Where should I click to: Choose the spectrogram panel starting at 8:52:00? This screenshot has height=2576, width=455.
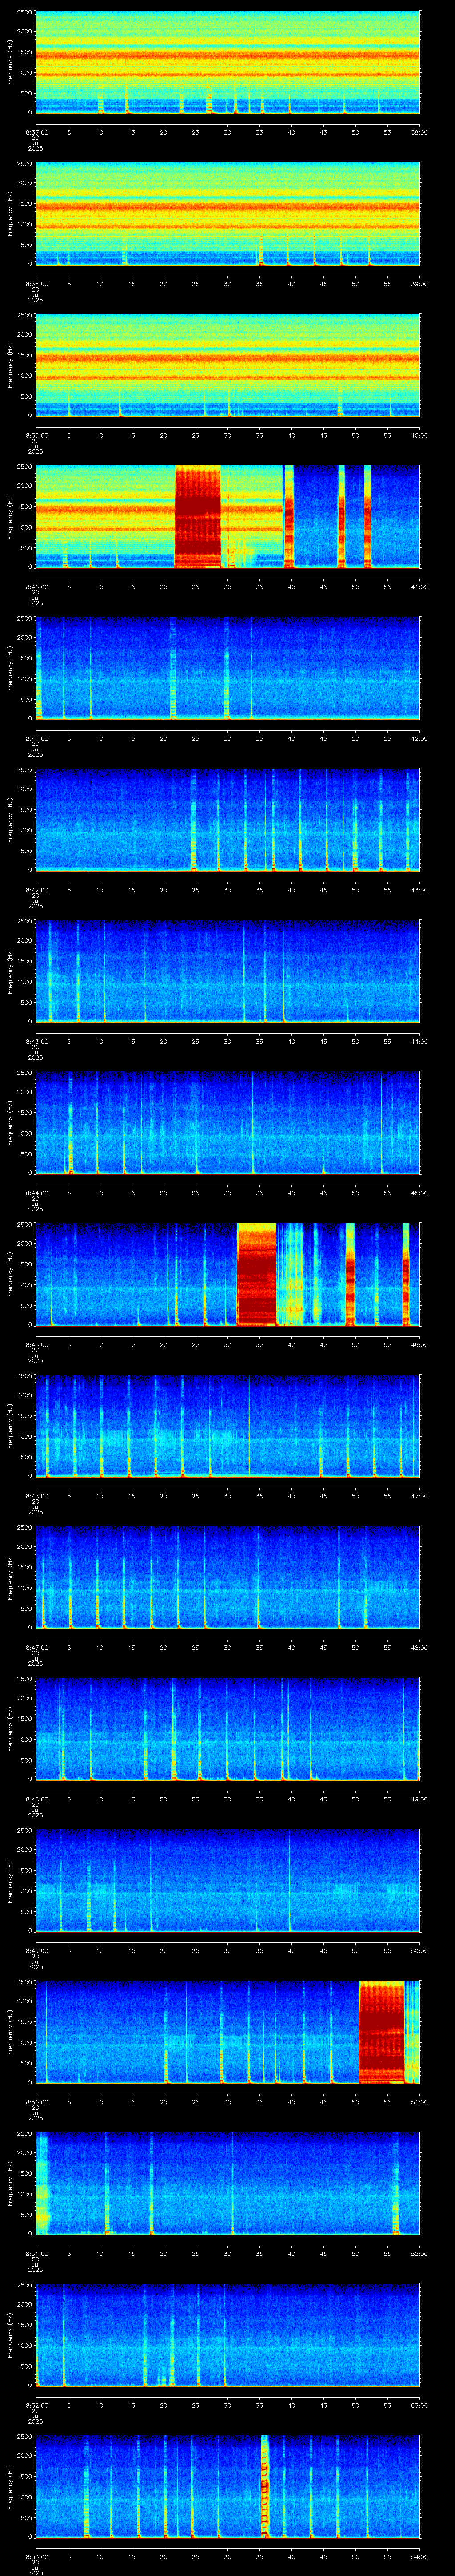tap(228, 2335)
